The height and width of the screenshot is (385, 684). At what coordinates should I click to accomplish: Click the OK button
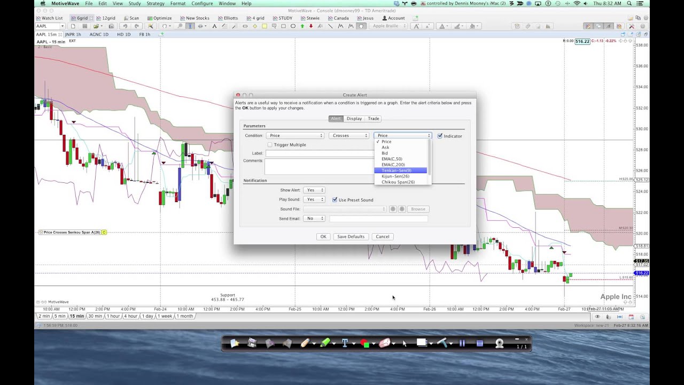(323, 236)
